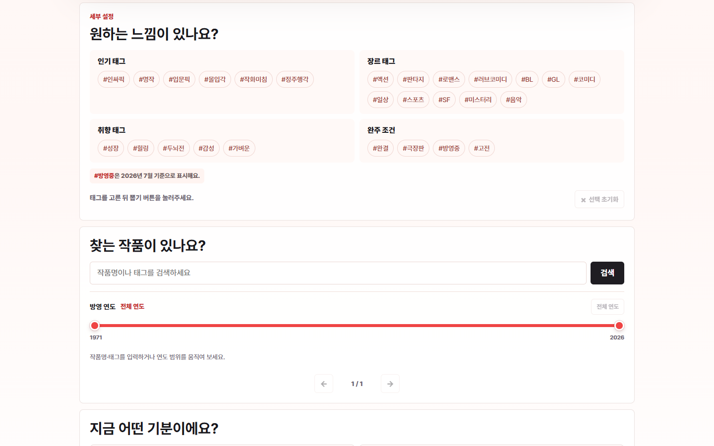Image resolution: width=714 pixels, height=446 pixels.
Task: Enable the #완결 condition tag
Action: [x=380, y=148]
